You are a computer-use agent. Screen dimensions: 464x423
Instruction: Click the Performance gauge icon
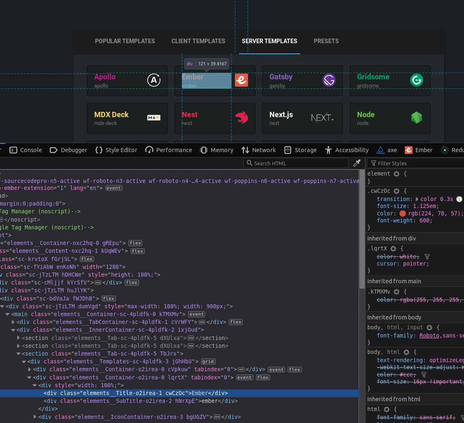(x=149, y=150)
